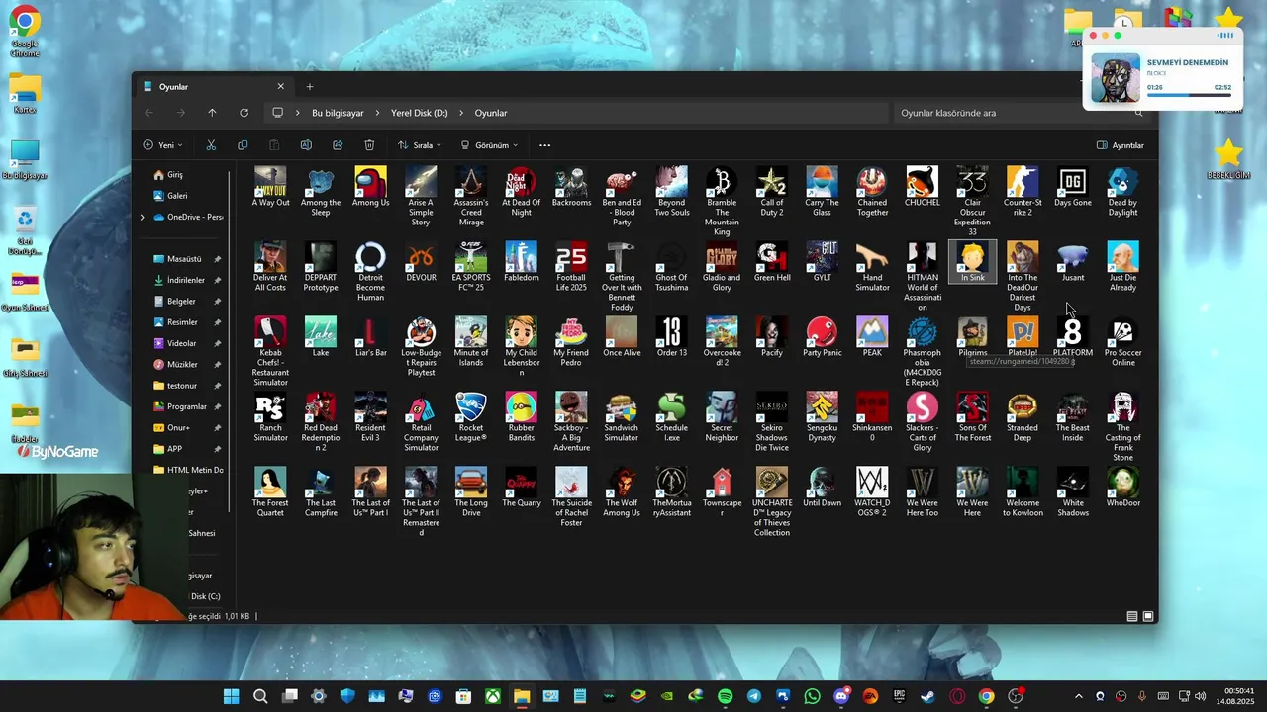Click the Delete trash icon in toolbar
1267x712 pixels.
[369, 145]
